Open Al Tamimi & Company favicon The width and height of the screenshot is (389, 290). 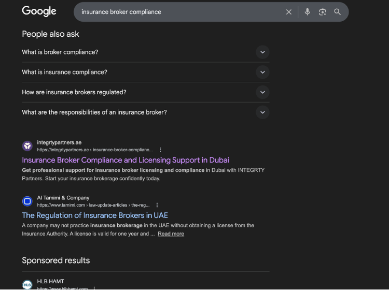[27, 201]
